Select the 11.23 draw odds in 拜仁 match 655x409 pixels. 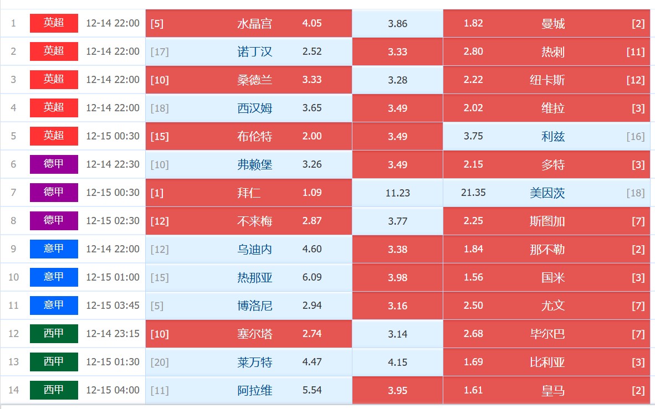(397, 193)
